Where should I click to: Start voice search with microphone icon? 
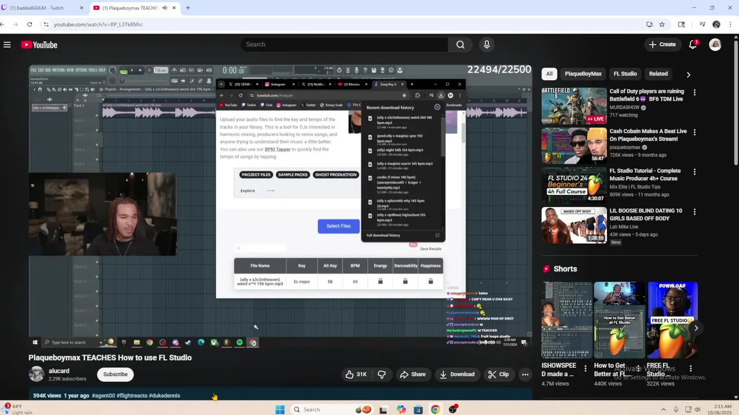(x=487, y=44)
